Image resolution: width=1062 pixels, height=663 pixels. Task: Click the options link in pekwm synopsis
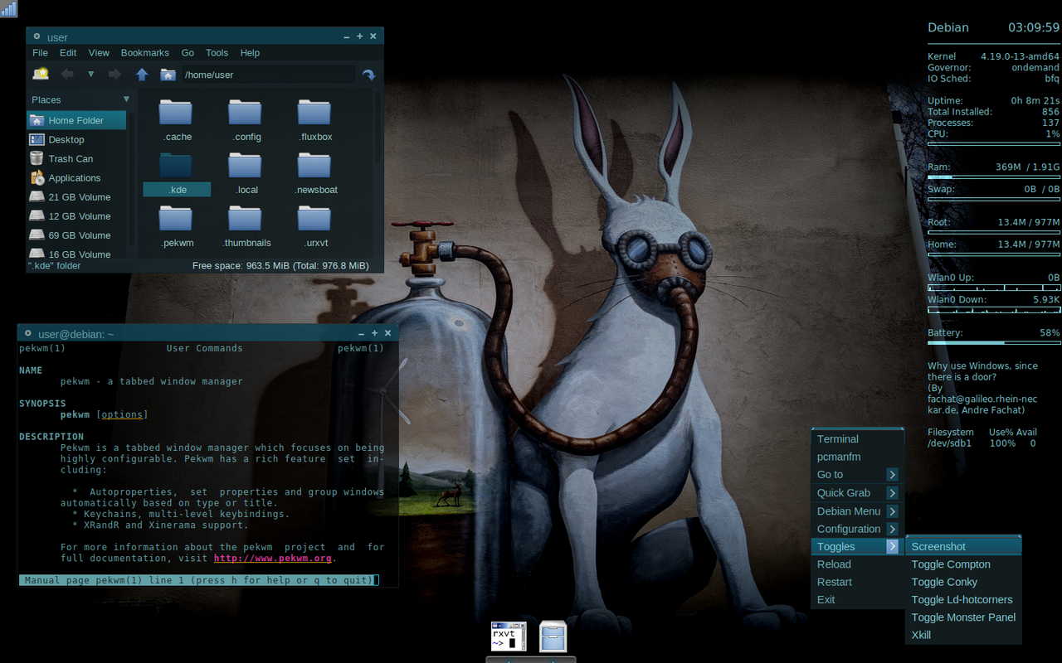click(123, 414)
